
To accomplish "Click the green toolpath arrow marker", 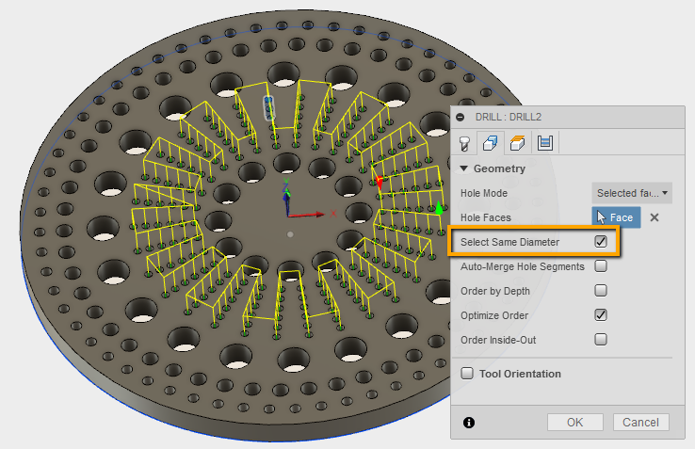I will [438, 207].
